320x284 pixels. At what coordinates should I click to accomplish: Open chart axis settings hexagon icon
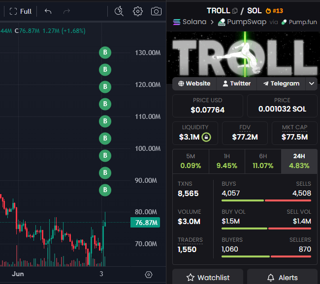tap(149, 275)
